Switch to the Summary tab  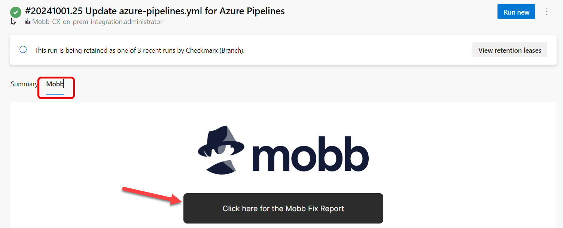pos(24,84)
